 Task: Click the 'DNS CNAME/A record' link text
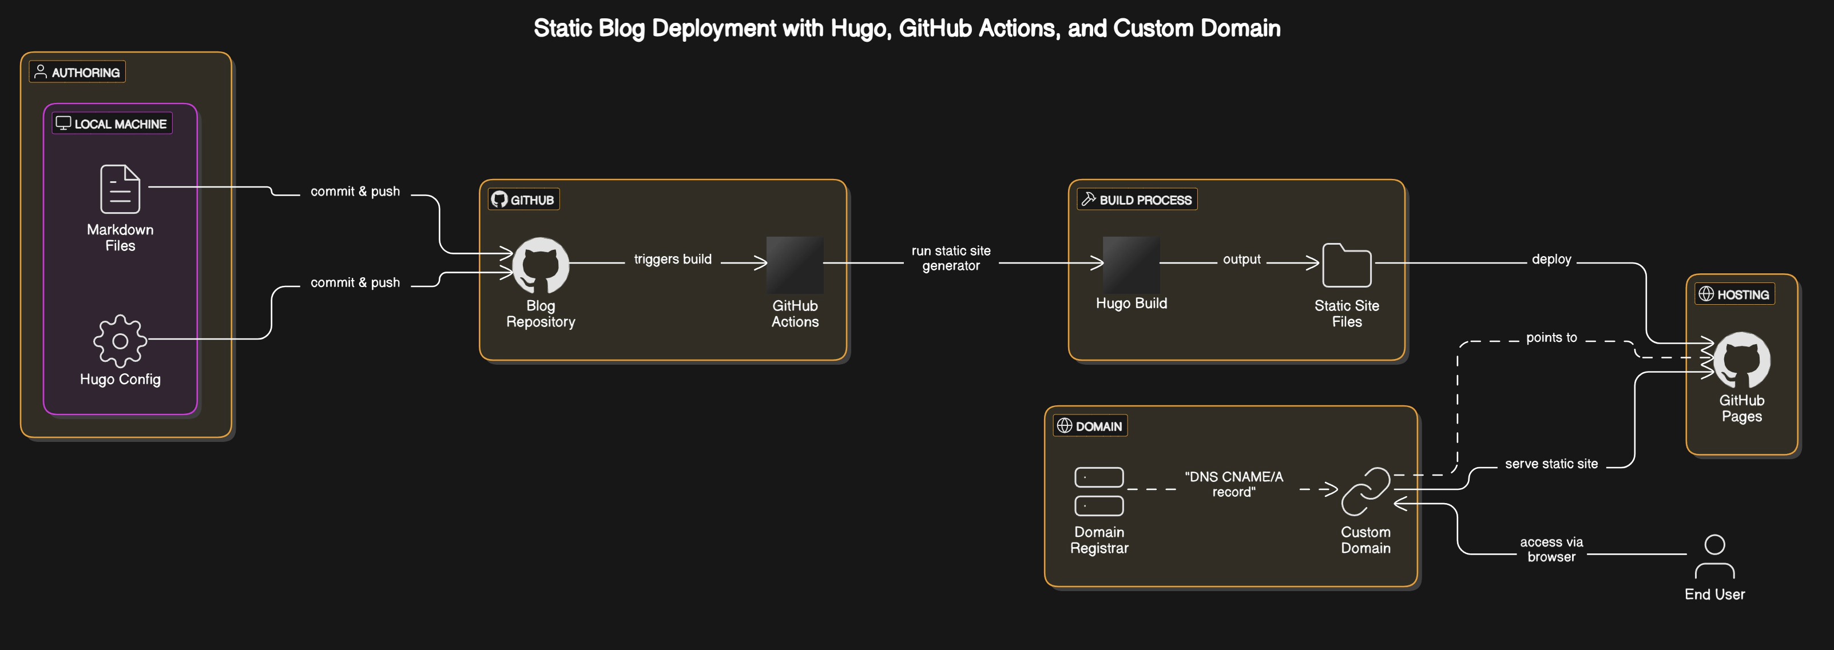point(1234,484)
